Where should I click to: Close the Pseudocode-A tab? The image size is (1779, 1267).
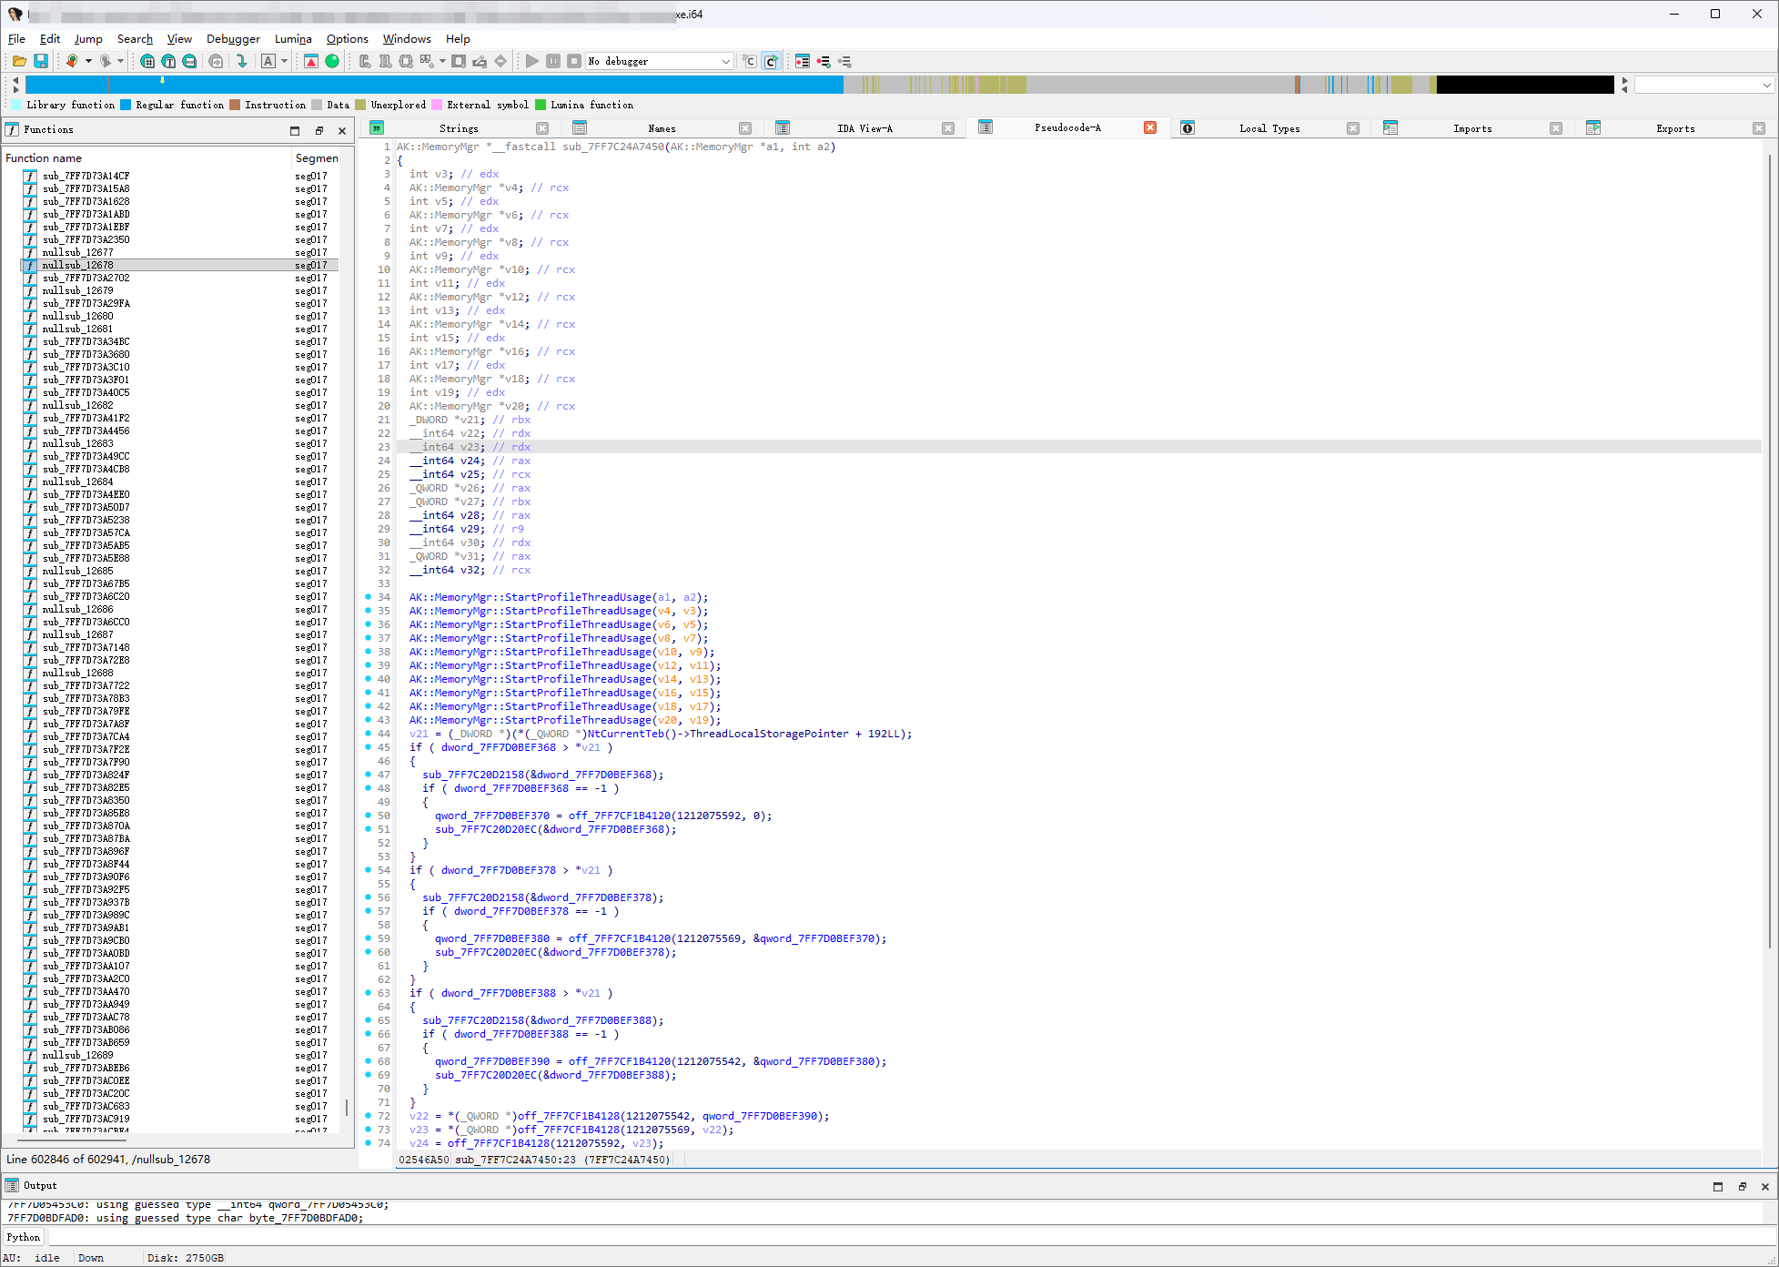pyautogui.click(x=1150, y=127)
